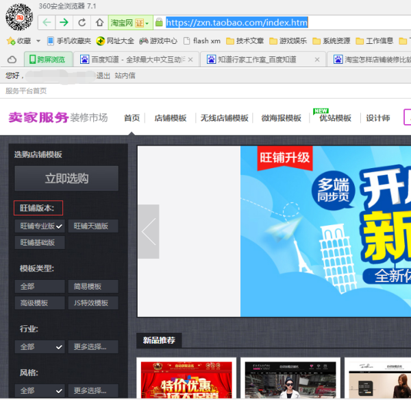411x400 pixels.
Task: Open 设计师 navigation item
Action: pos(378,118)
